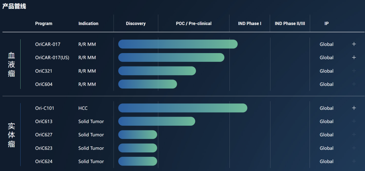
Task: Expand the OriCAR-017(US) row plus icon
Action: 354,57
